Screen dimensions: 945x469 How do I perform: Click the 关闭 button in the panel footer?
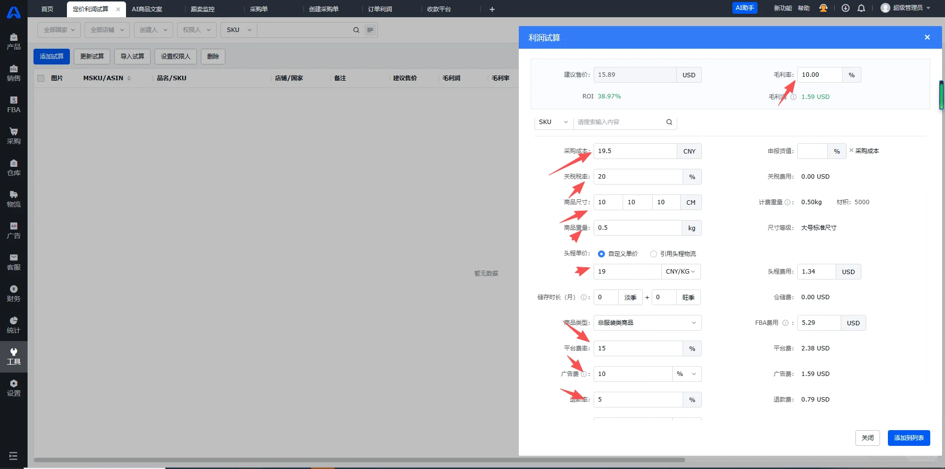[x=868, y=438]
